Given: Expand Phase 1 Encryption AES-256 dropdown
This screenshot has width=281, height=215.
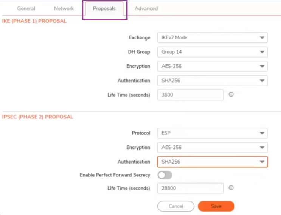Looking at the screenshot, I should point(213,66).
